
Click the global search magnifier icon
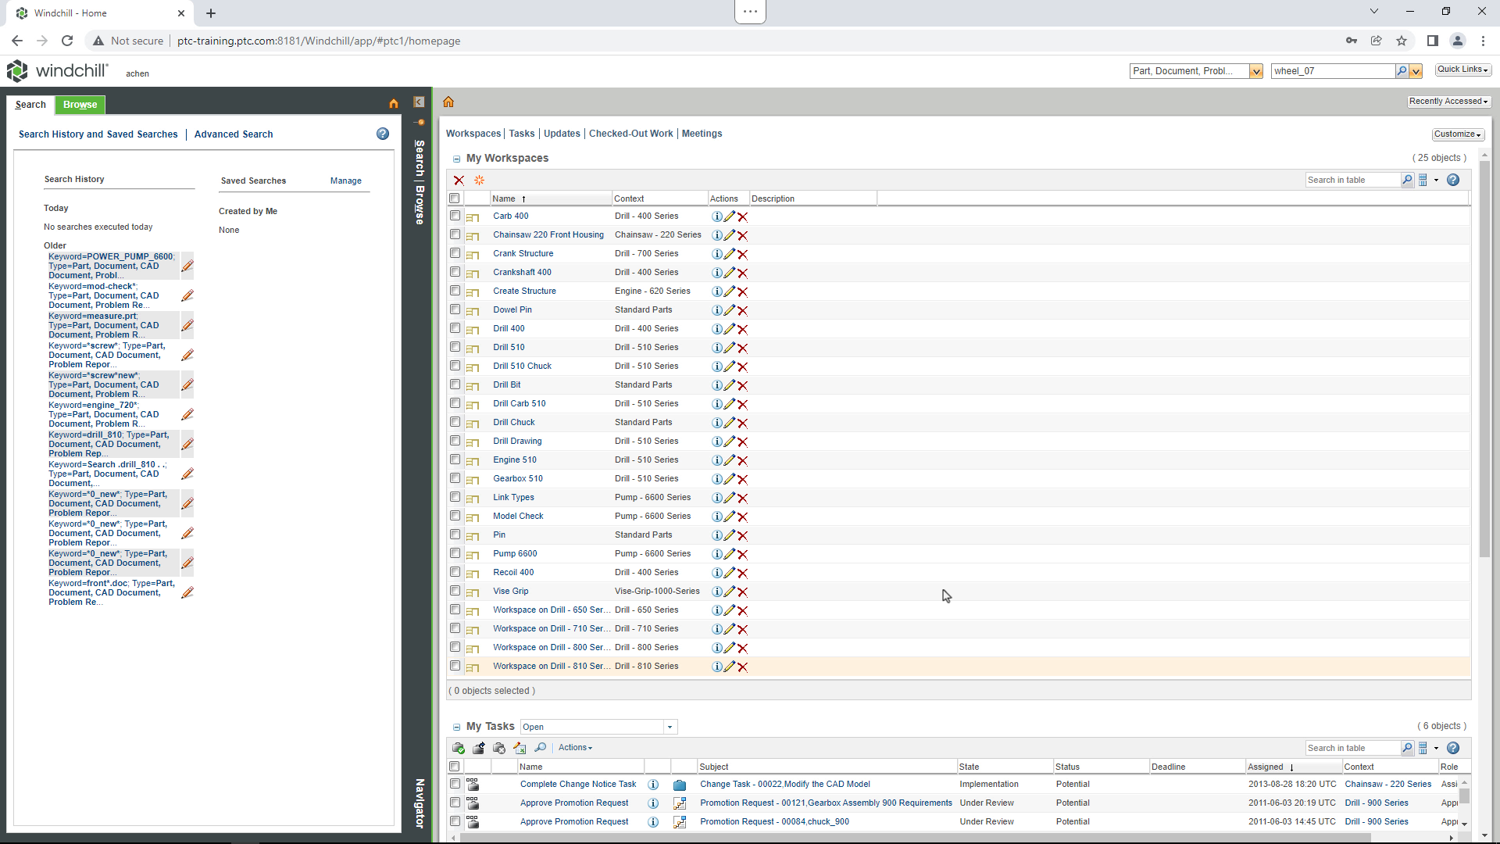coord(1402,71)
